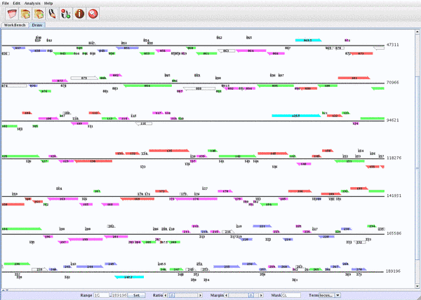421x300 pixels.
Task: Open the Help menu
Action: (x=48, y=4)
